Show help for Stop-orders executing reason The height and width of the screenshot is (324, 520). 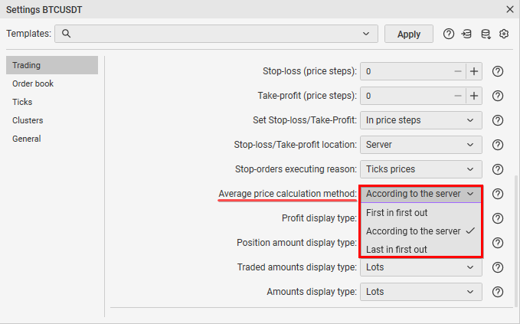[498, 169]
